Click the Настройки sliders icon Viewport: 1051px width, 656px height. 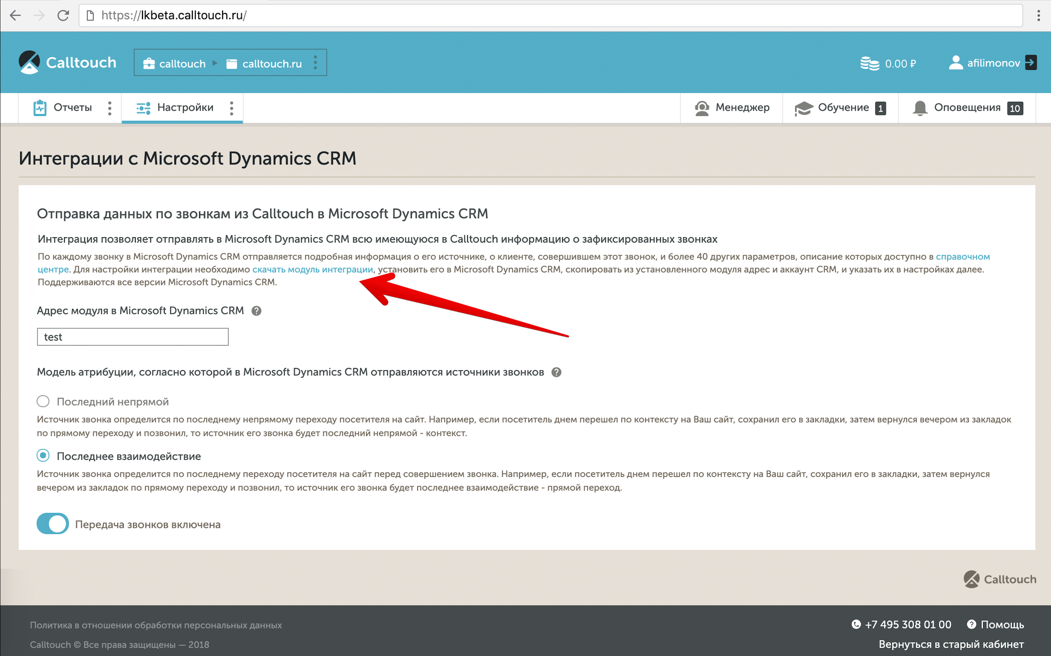point(143,108)
